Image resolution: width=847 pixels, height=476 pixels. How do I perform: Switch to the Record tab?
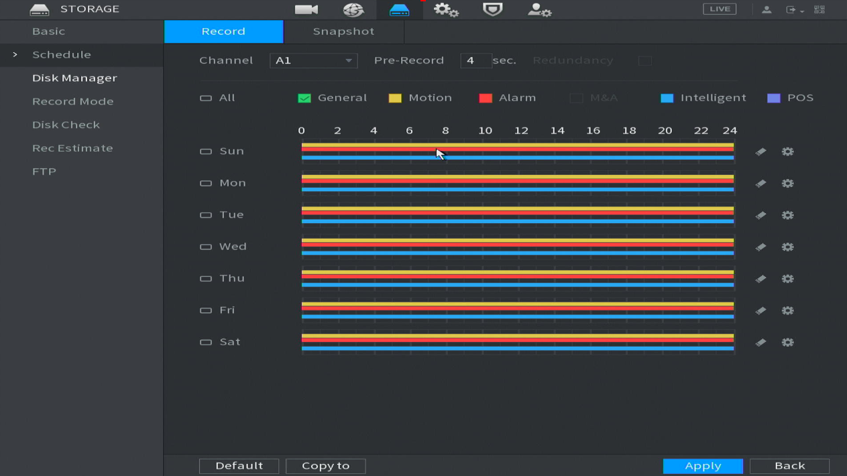click(223, 32)
